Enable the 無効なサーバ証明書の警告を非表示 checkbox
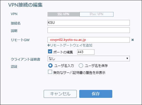Image resolution: width=142 pixels, height=105 pixels. point(50,72)
